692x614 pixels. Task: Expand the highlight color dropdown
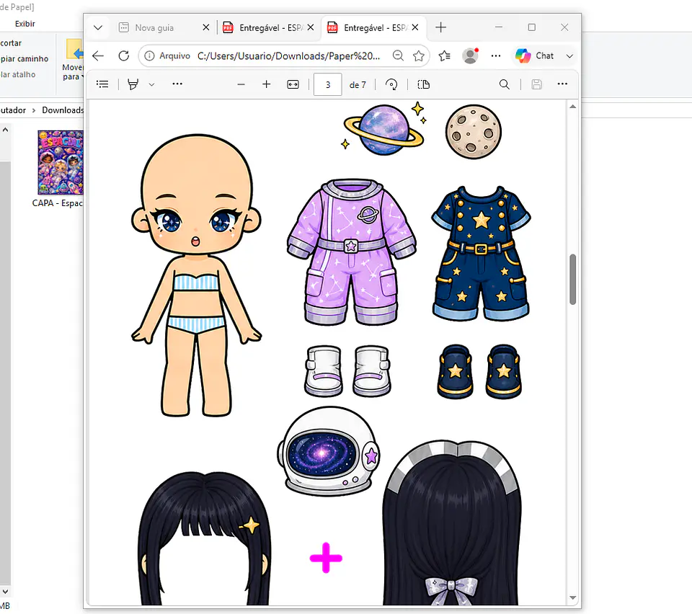click(x=151, y=84)
